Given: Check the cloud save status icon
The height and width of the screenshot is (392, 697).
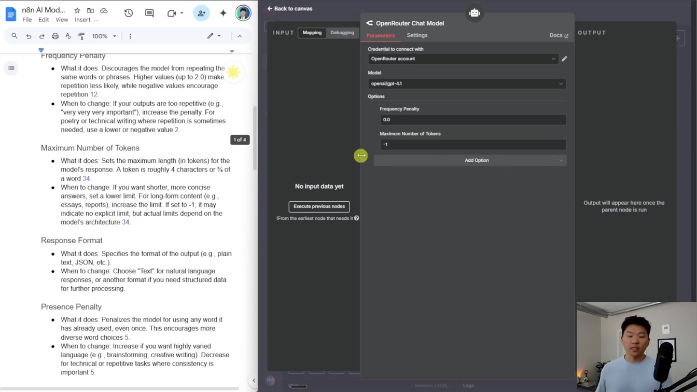Looking at the screenshot, I should coord(104,10).
